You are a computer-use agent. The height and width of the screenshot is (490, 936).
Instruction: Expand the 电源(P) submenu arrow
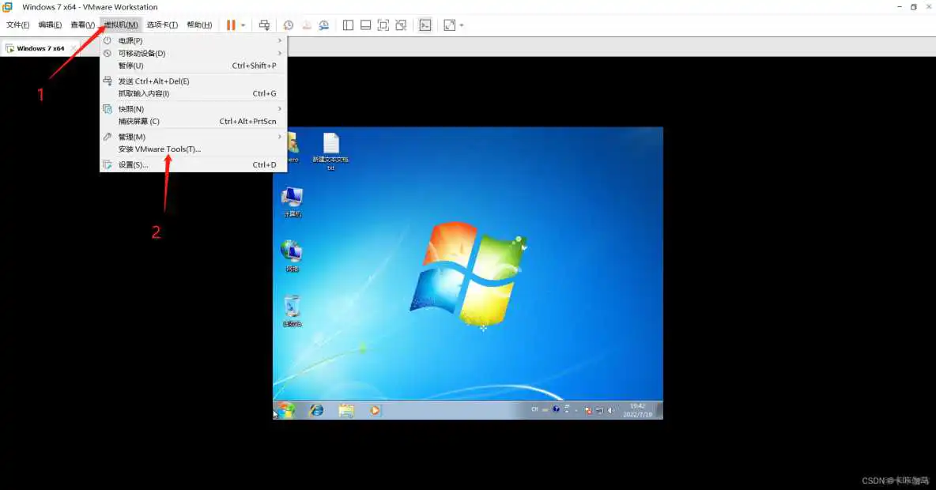click(x=280, y=40)
